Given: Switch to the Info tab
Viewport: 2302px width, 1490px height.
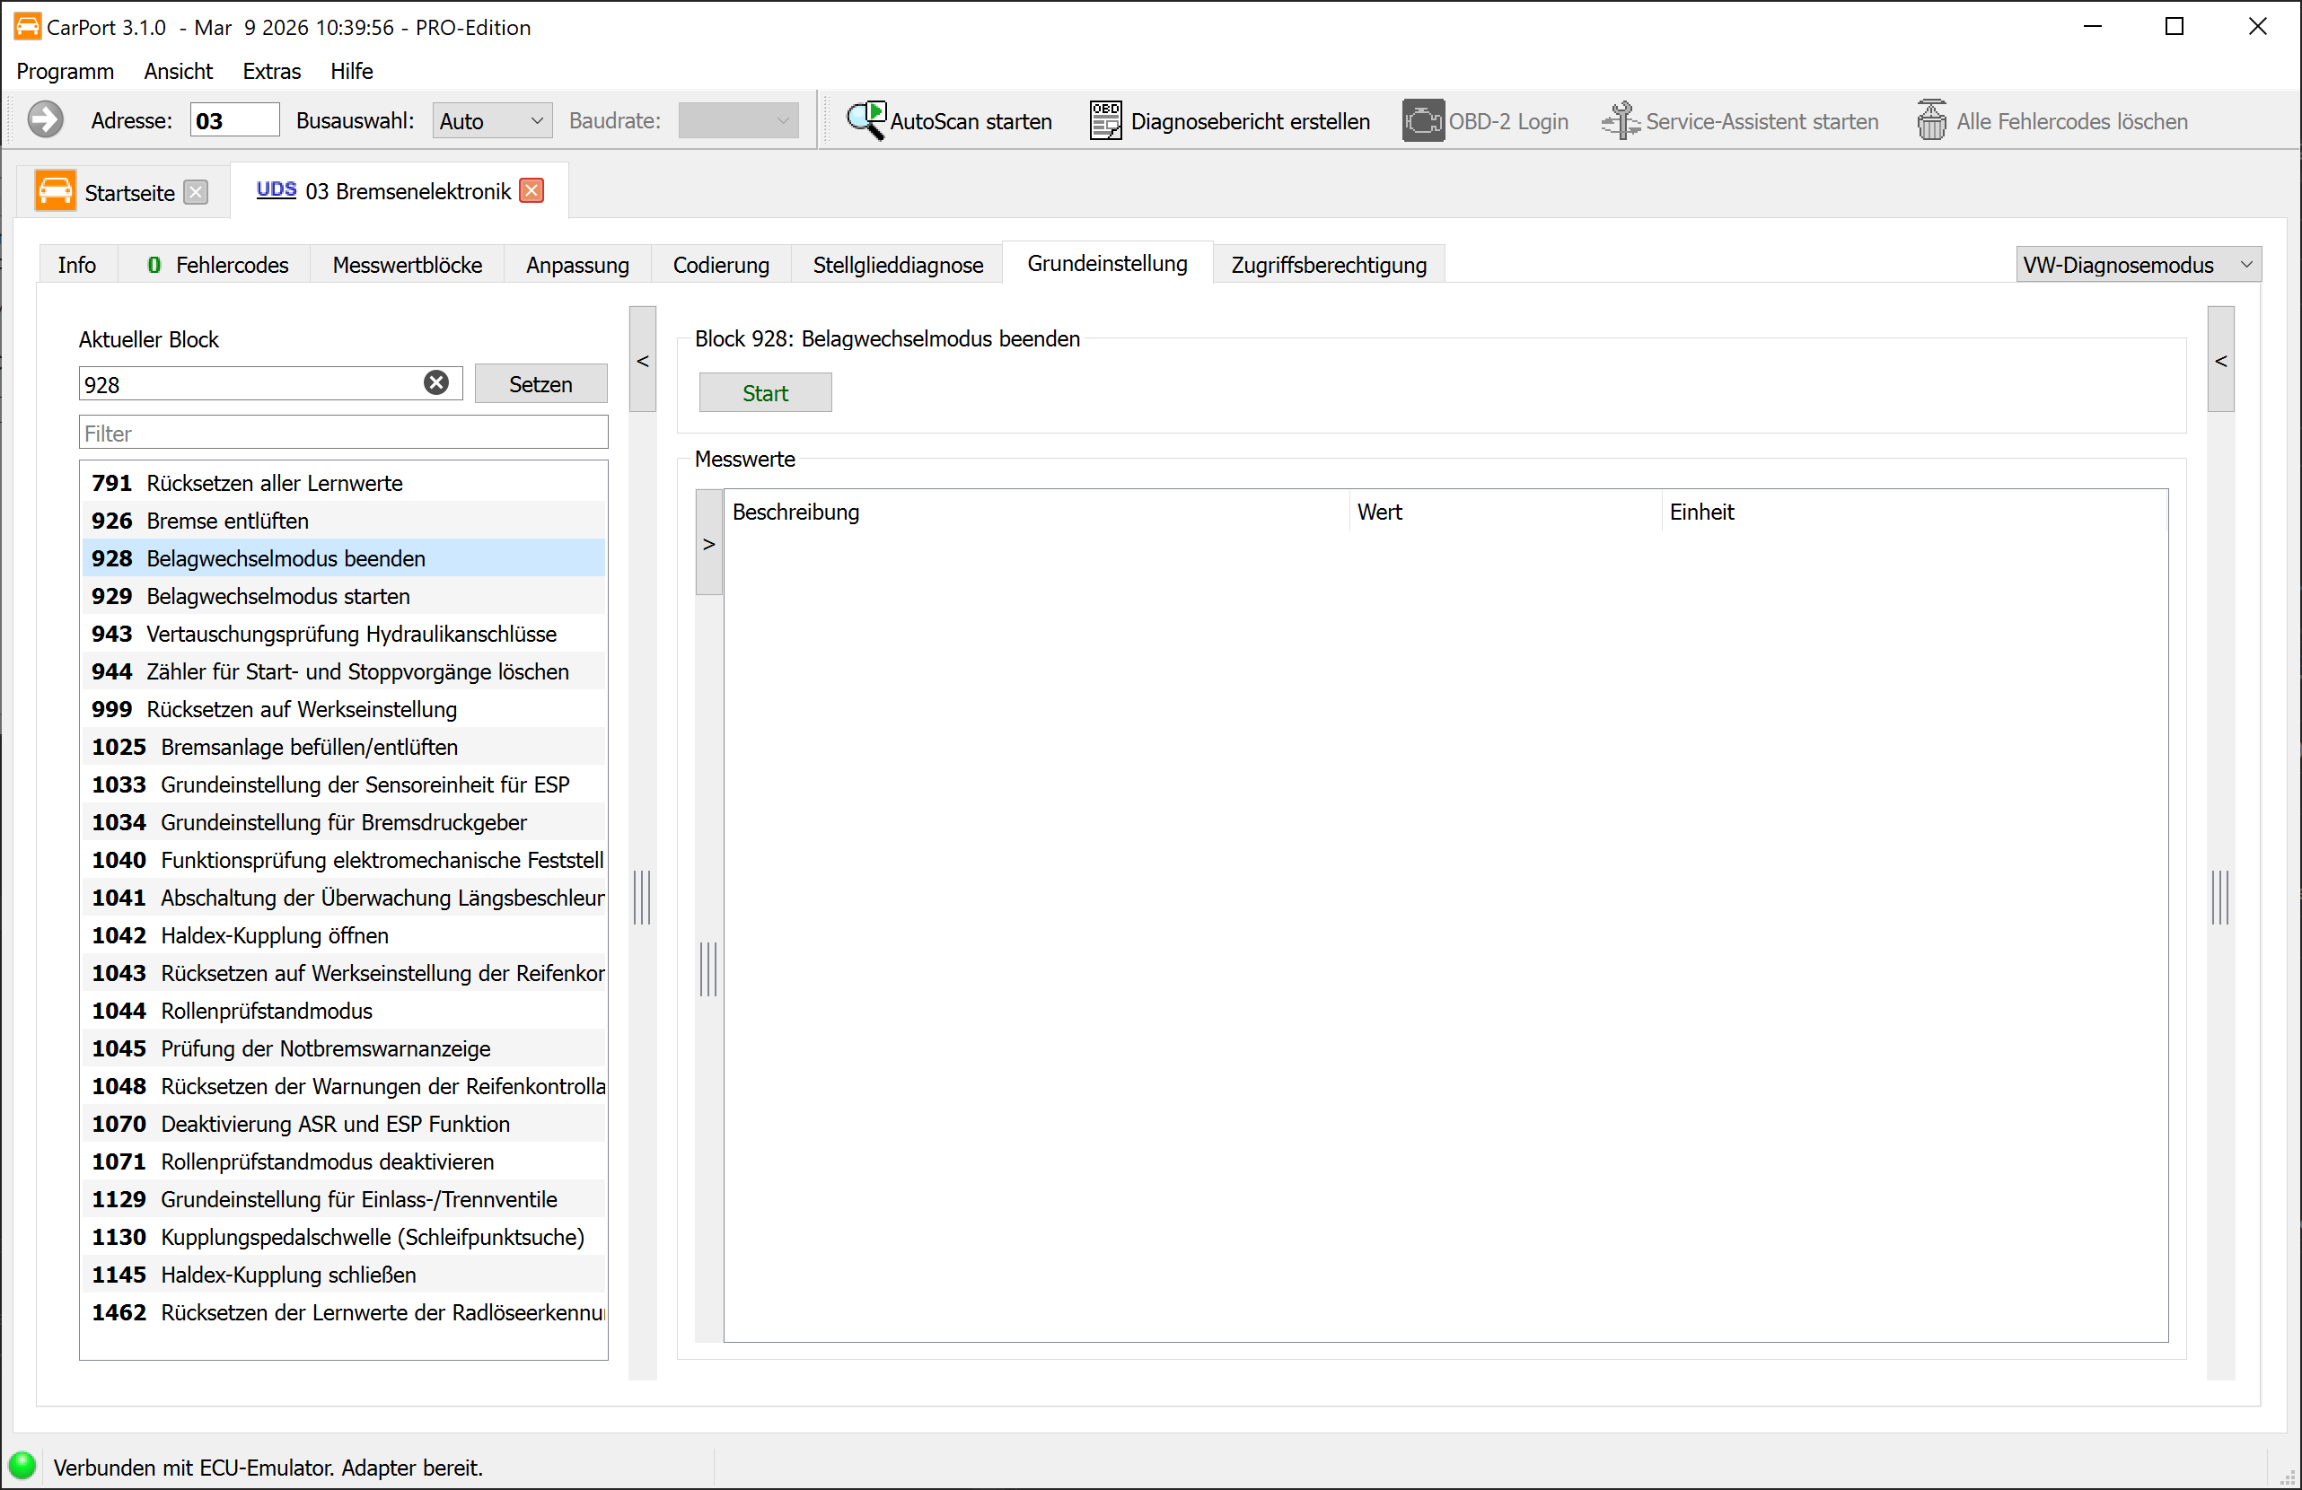Looking at the screenshot, I should pos(76,265).
